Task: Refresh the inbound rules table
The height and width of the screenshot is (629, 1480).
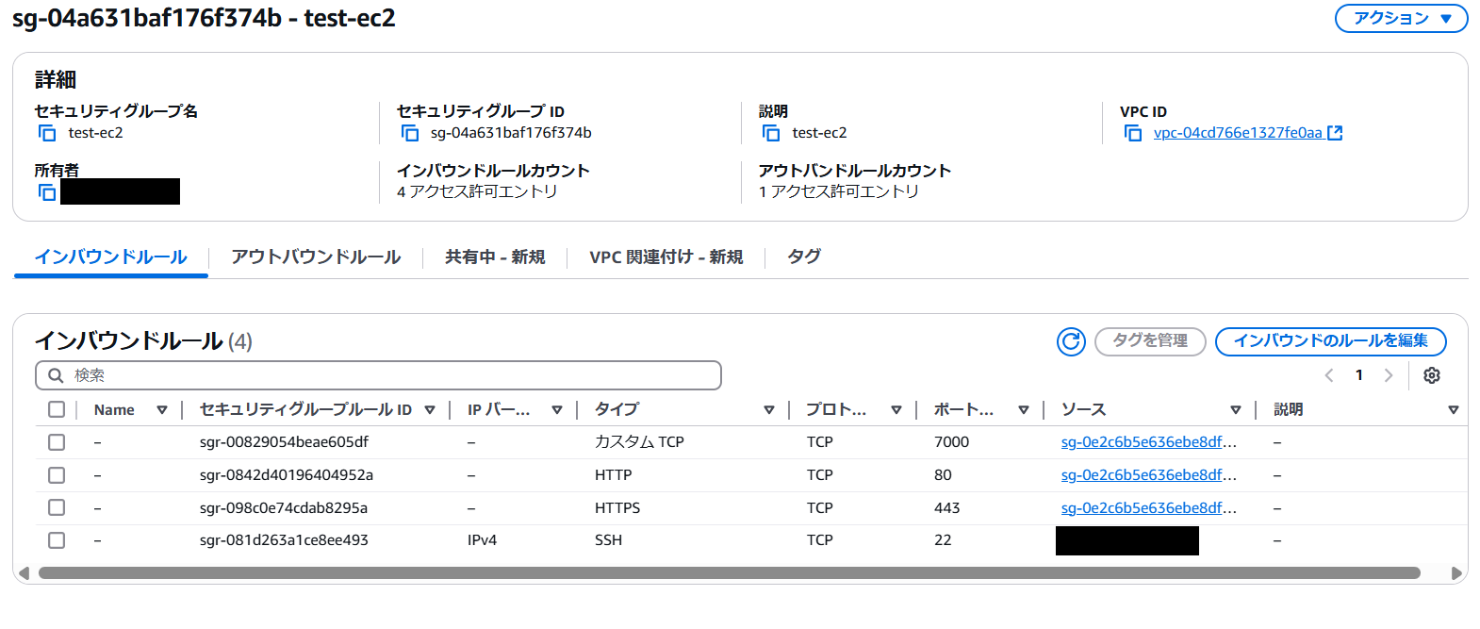Action: pos(1071,341)
